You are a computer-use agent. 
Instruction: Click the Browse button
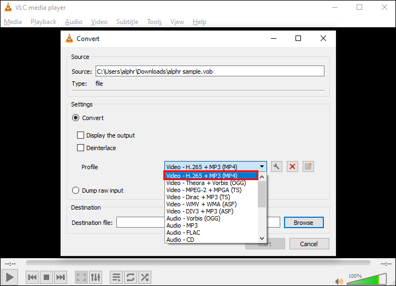click(x=304, y=222)
